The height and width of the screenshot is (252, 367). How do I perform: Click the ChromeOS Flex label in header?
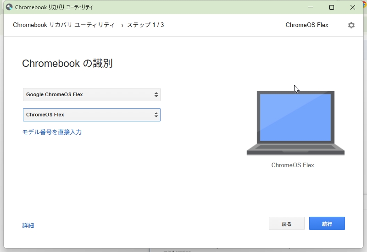(307, 25)
